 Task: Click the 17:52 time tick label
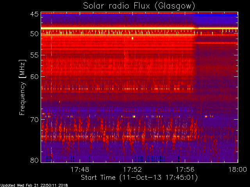(132, 169)
